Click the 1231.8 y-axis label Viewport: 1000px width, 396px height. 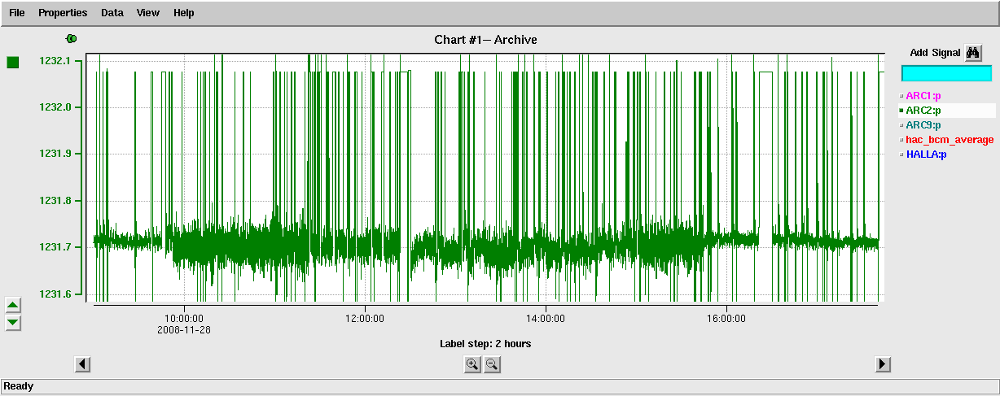coord(55,201)
